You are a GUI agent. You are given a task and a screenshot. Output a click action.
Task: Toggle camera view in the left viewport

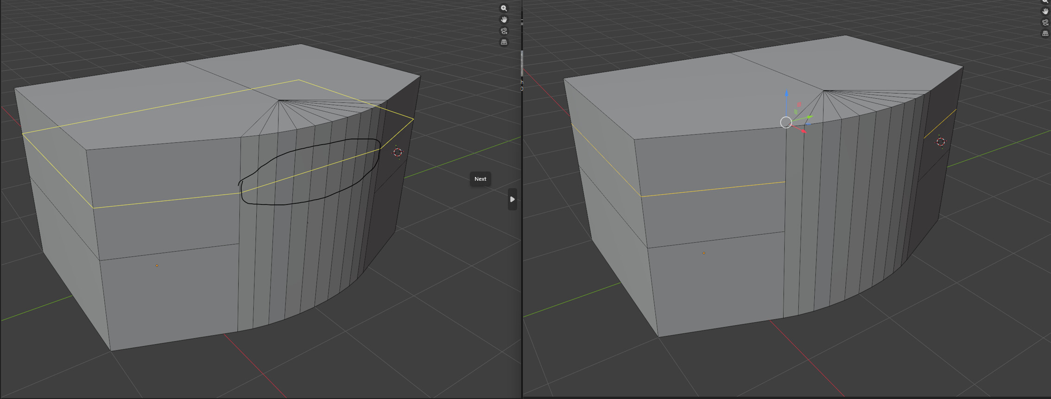pos(504,31)
